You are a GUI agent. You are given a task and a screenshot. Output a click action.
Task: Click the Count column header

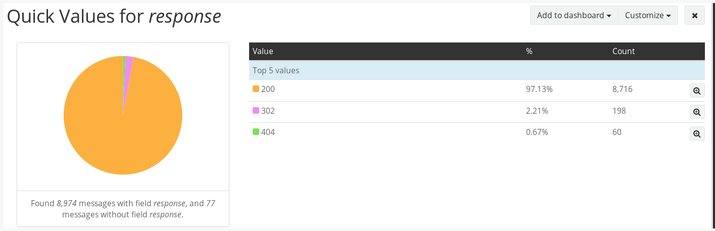[x=624, y=51]
